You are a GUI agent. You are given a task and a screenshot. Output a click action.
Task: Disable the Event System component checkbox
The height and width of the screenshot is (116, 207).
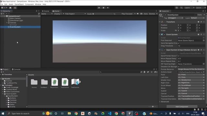165,34
